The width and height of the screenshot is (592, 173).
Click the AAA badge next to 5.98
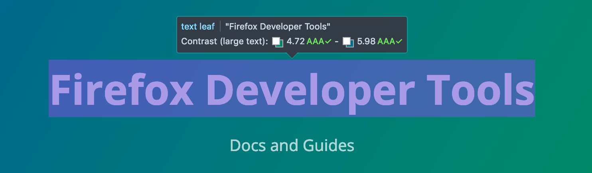[386, 41]
